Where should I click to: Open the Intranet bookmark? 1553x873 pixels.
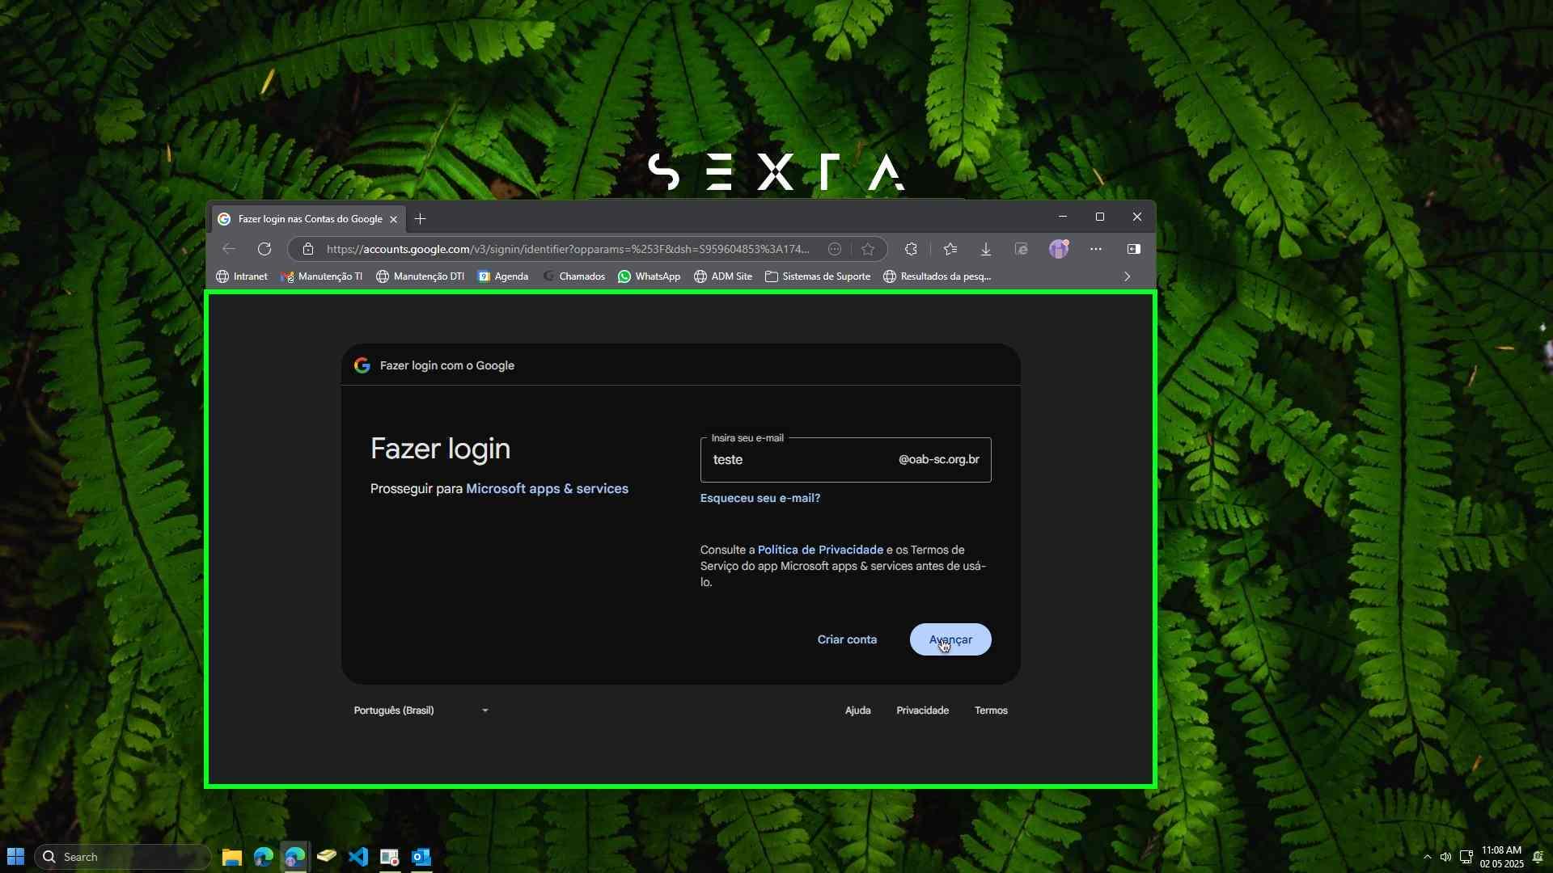click(242, 276)
